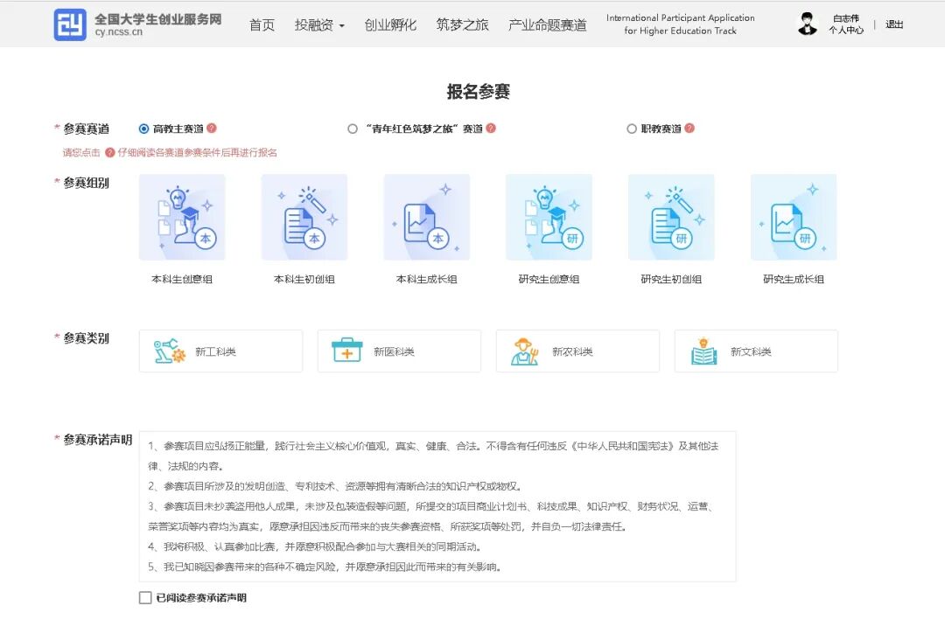Open the user avatar icon
The height and width of the screenshot is (633, 945).
tap(807, 24)
